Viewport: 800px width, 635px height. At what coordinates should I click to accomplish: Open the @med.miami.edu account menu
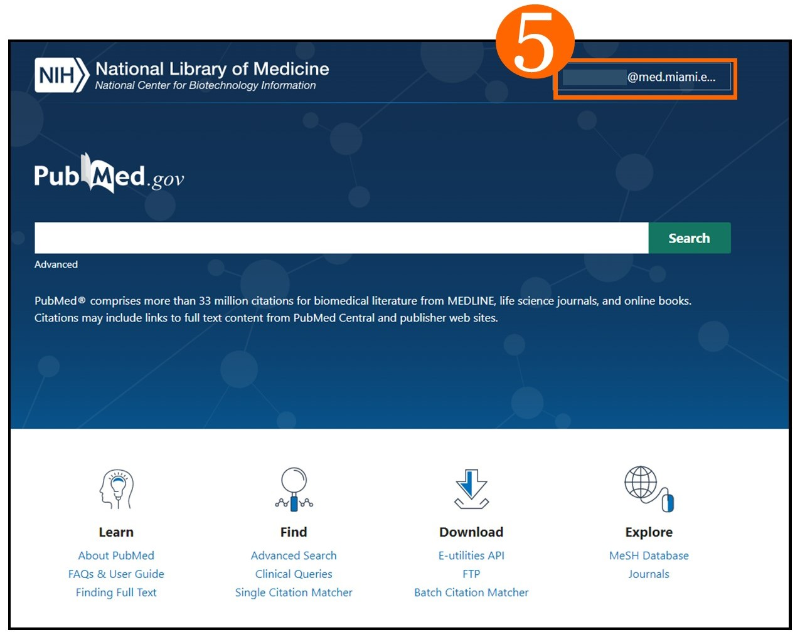(644, 76)
